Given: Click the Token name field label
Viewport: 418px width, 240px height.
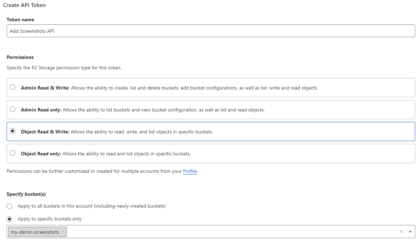Looking at the screenshot, I should pyautogui.click(x=21, y=20).
